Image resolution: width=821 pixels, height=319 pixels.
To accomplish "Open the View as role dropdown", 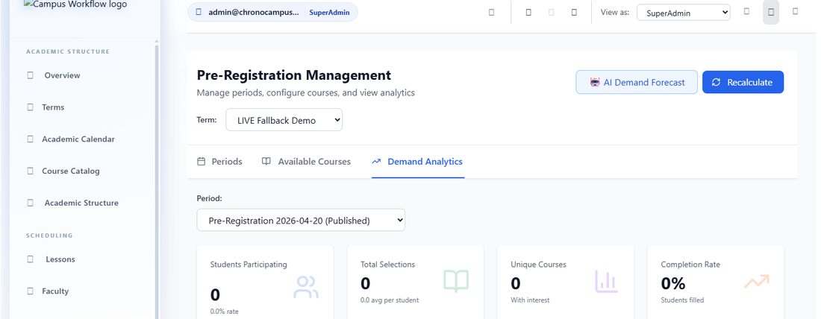I will click(683, 13).
